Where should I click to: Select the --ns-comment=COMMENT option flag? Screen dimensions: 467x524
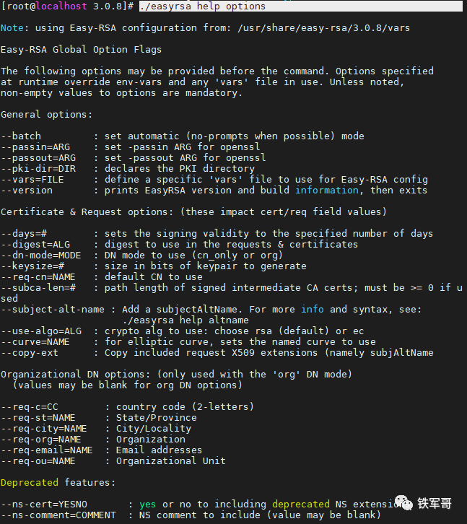[58, 515]
